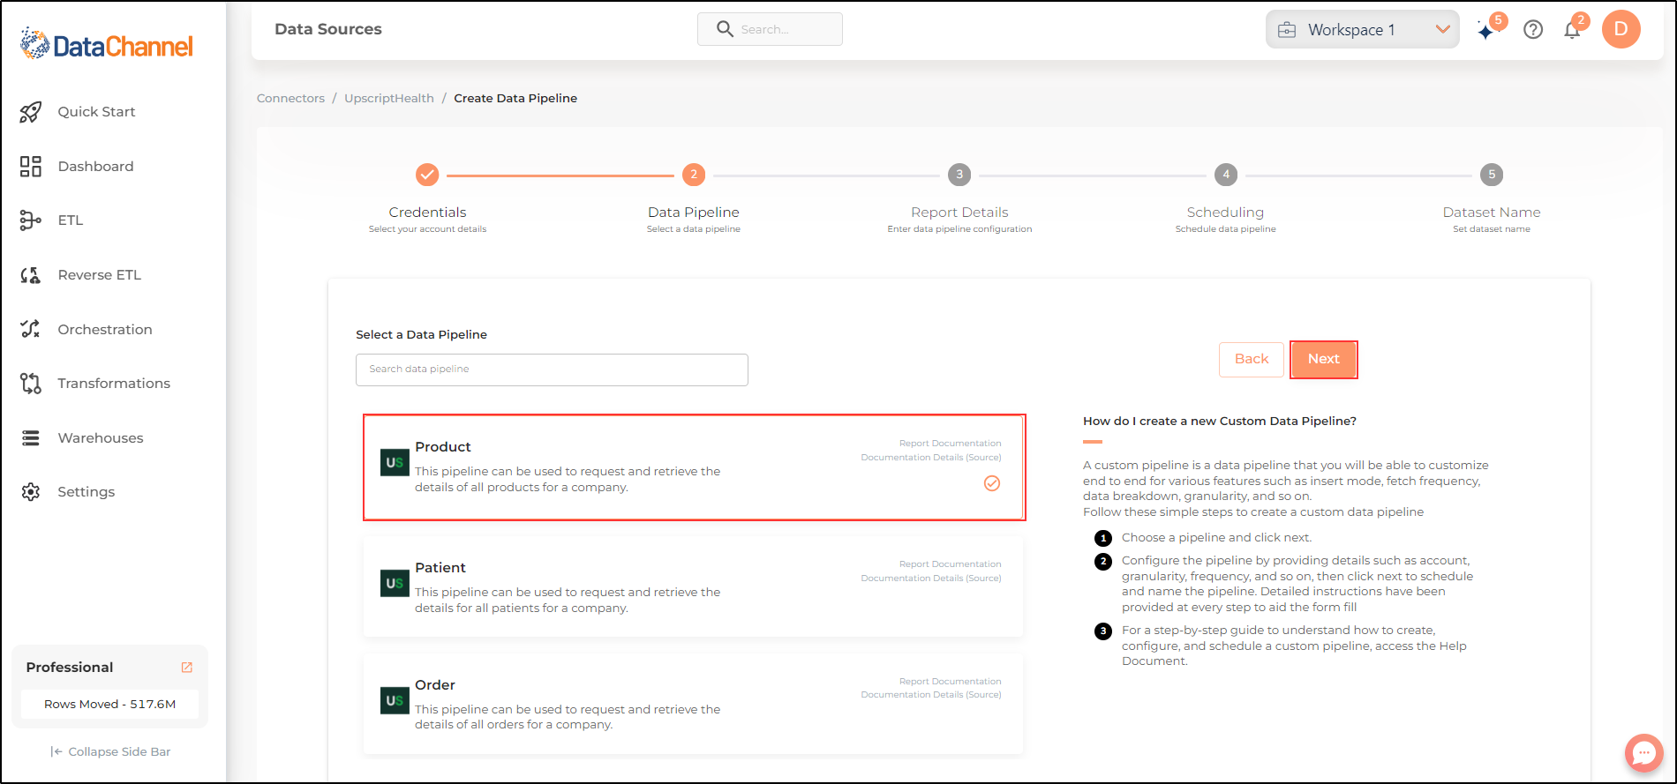The height and width of the screenshot is (784, 1677).
Task: Open Order's Documentation Details (Source) link
Action: tap(931, 695)
